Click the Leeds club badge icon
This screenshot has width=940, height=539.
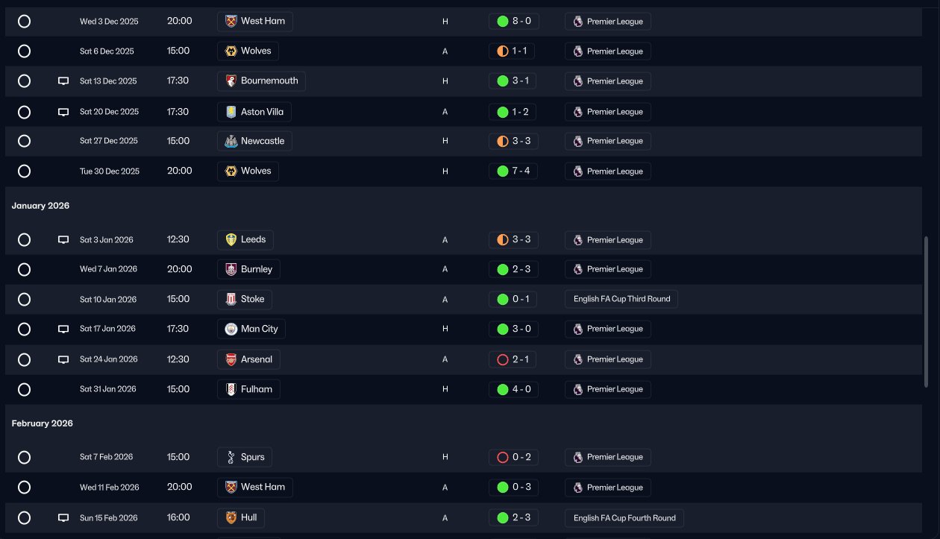(x=231, y=239)
